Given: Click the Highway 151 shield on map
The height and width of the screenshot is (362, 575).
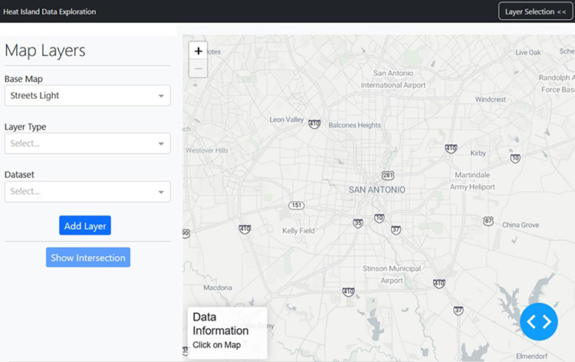Looking at the screenshot, I should [x=296, y=205].
